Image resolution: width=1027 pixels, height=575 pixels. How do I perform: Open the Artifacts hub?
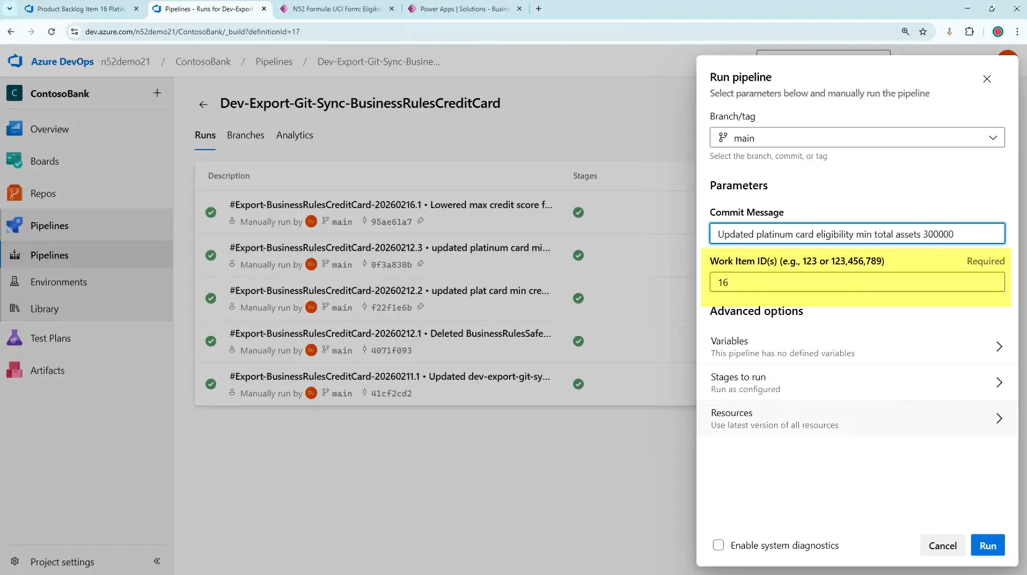(x=47, y=370)
